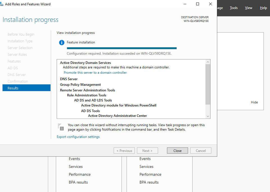Click the feature installation progress bar
Image resolution: width=270 pixels, height=192 pixels.
[x=122, y=48]
